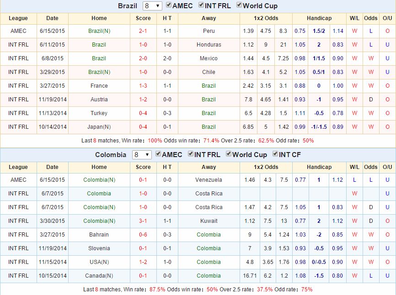Toggle the Colombia INT FRL checkbox

click(191, 154)
